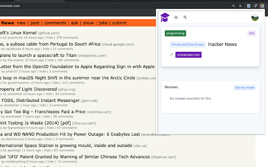268x167 pixels.
Task: Open the OpenID Foundation letter to Apple story
Action: pos(77,66)
